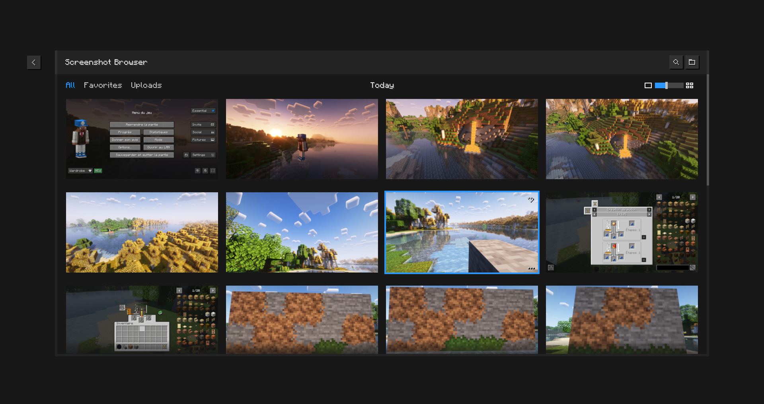
Task: Open three-dots menu on selected screenshot
Action: tap(531, 269)
